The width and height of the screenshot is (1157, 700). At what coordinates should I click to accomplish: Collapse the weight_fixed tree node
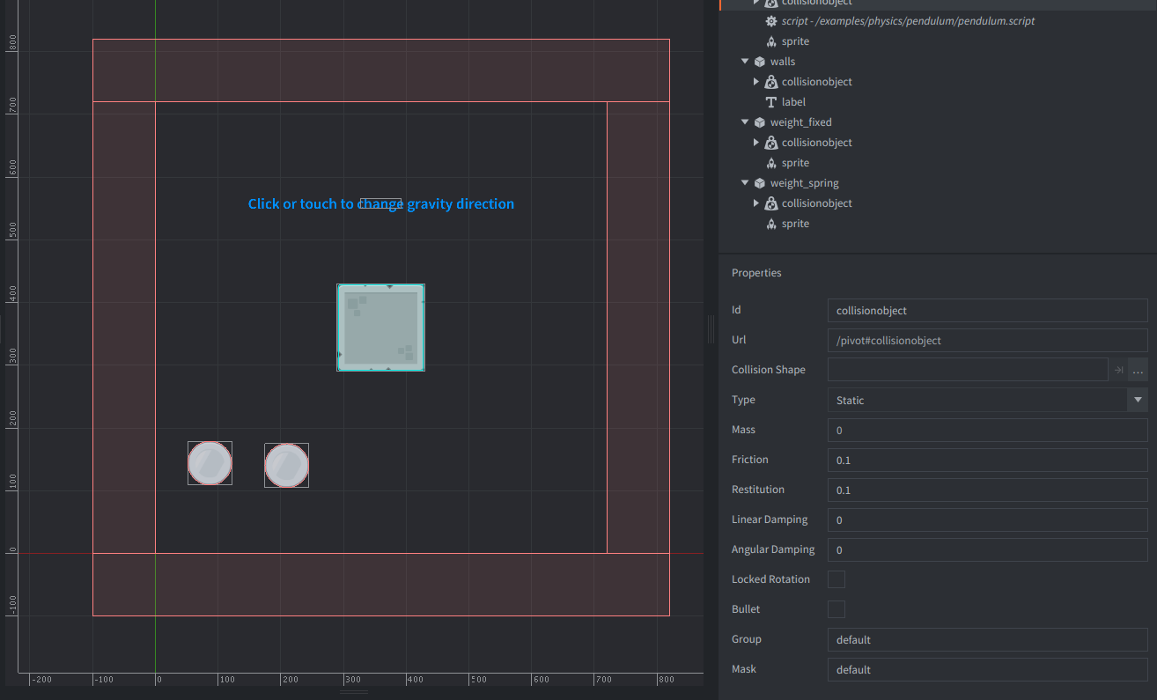coord(745,122)
